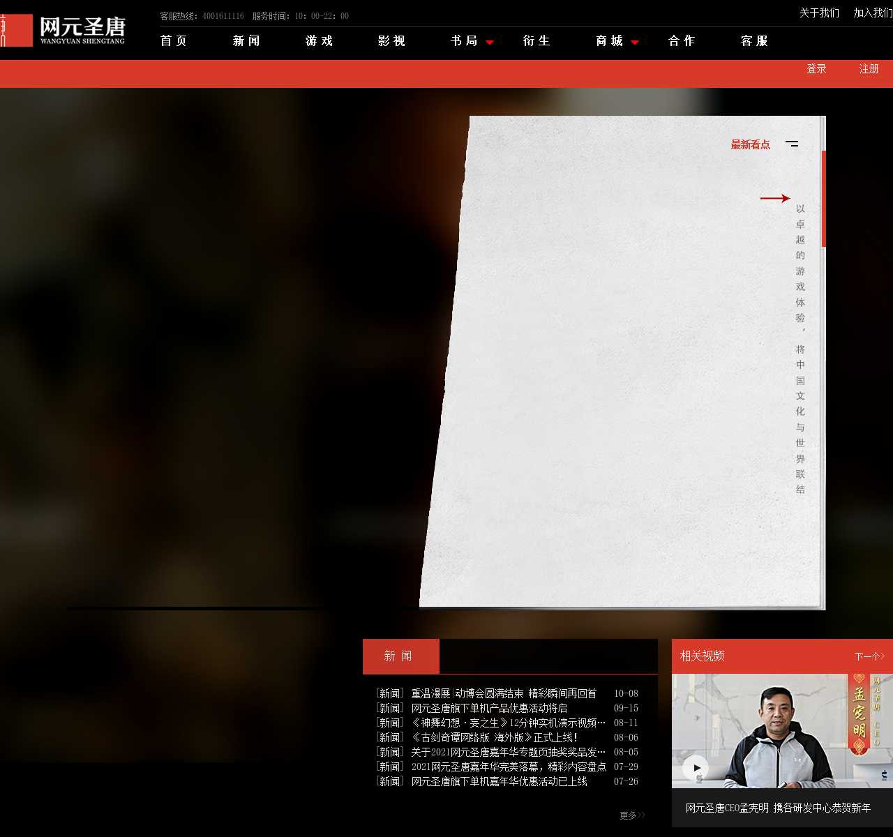Open the 游戏 menu item
This screenshot has width=893, height=837.
(x=319, y=41)
